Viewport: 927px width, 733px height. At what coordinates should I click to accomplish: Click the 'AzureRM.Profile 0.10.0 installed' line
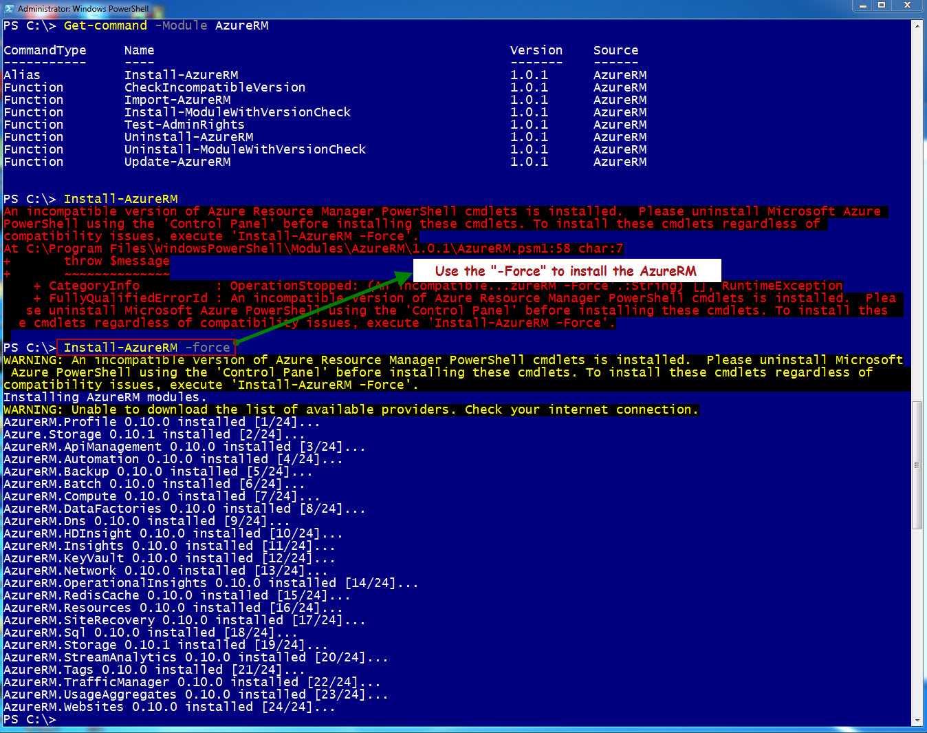pos(162,422)
